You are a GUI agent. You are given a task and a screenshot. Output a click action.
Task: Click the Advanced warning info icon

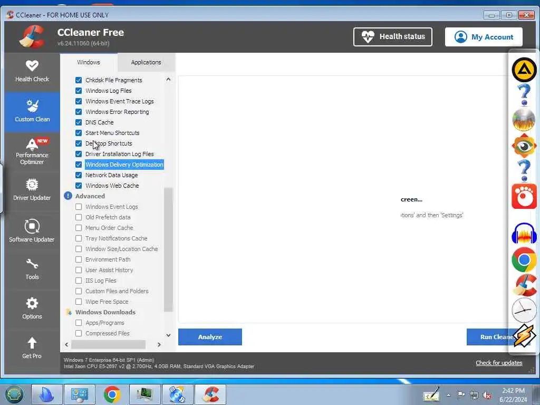[68, 196]
